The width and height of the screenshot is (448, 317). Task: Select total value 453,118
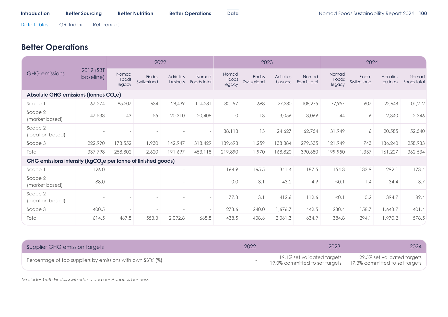coord(203,152)
